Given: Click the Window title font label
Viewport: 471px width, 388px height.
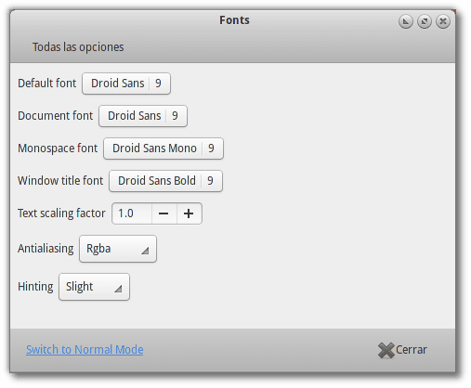Looking at the screenshot, I should click(60, 181).
